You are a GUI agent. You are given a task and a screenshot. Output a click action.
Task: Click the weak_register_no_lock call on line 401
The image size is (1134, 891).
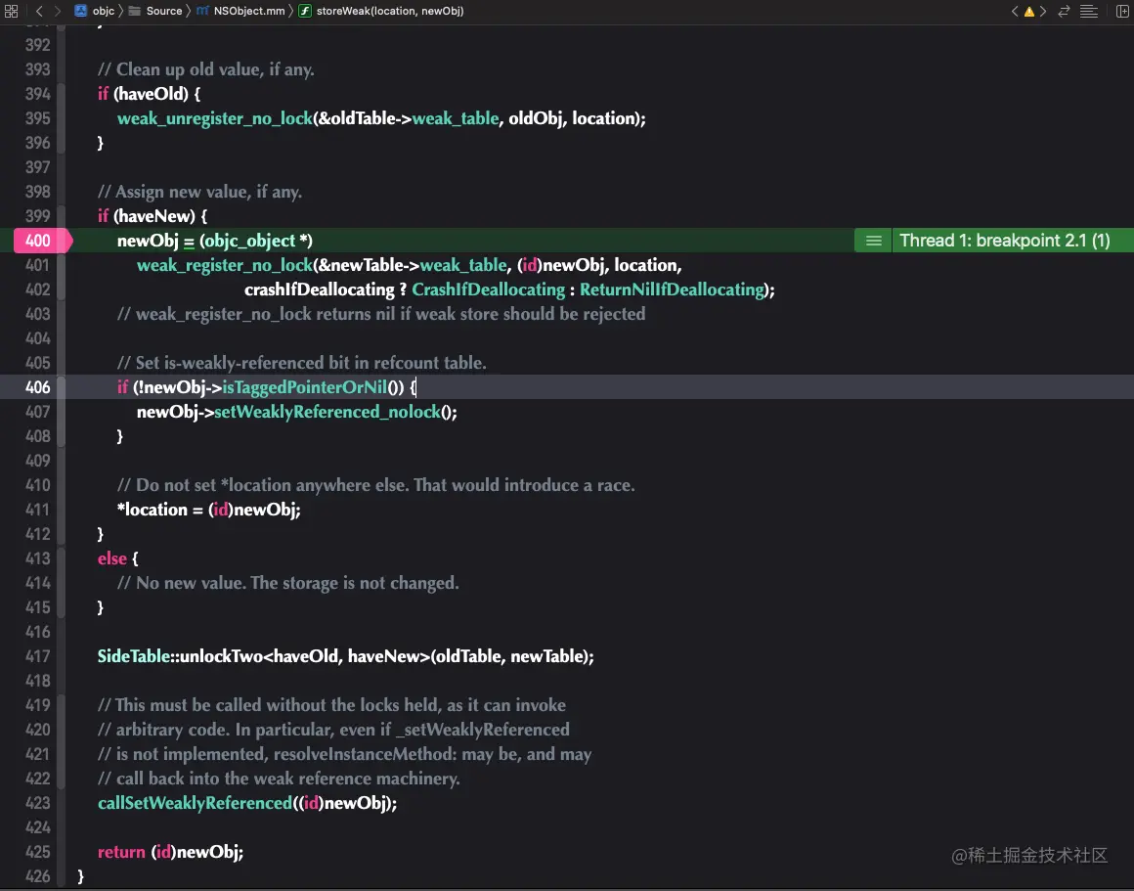(x=225, y=265)
